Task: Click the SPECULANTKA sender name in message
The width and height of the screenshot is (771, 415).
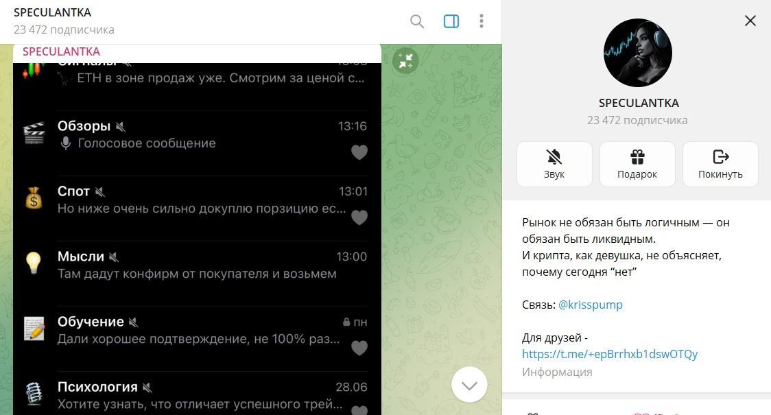Action: pyautogui.click(x=62, y=51)
